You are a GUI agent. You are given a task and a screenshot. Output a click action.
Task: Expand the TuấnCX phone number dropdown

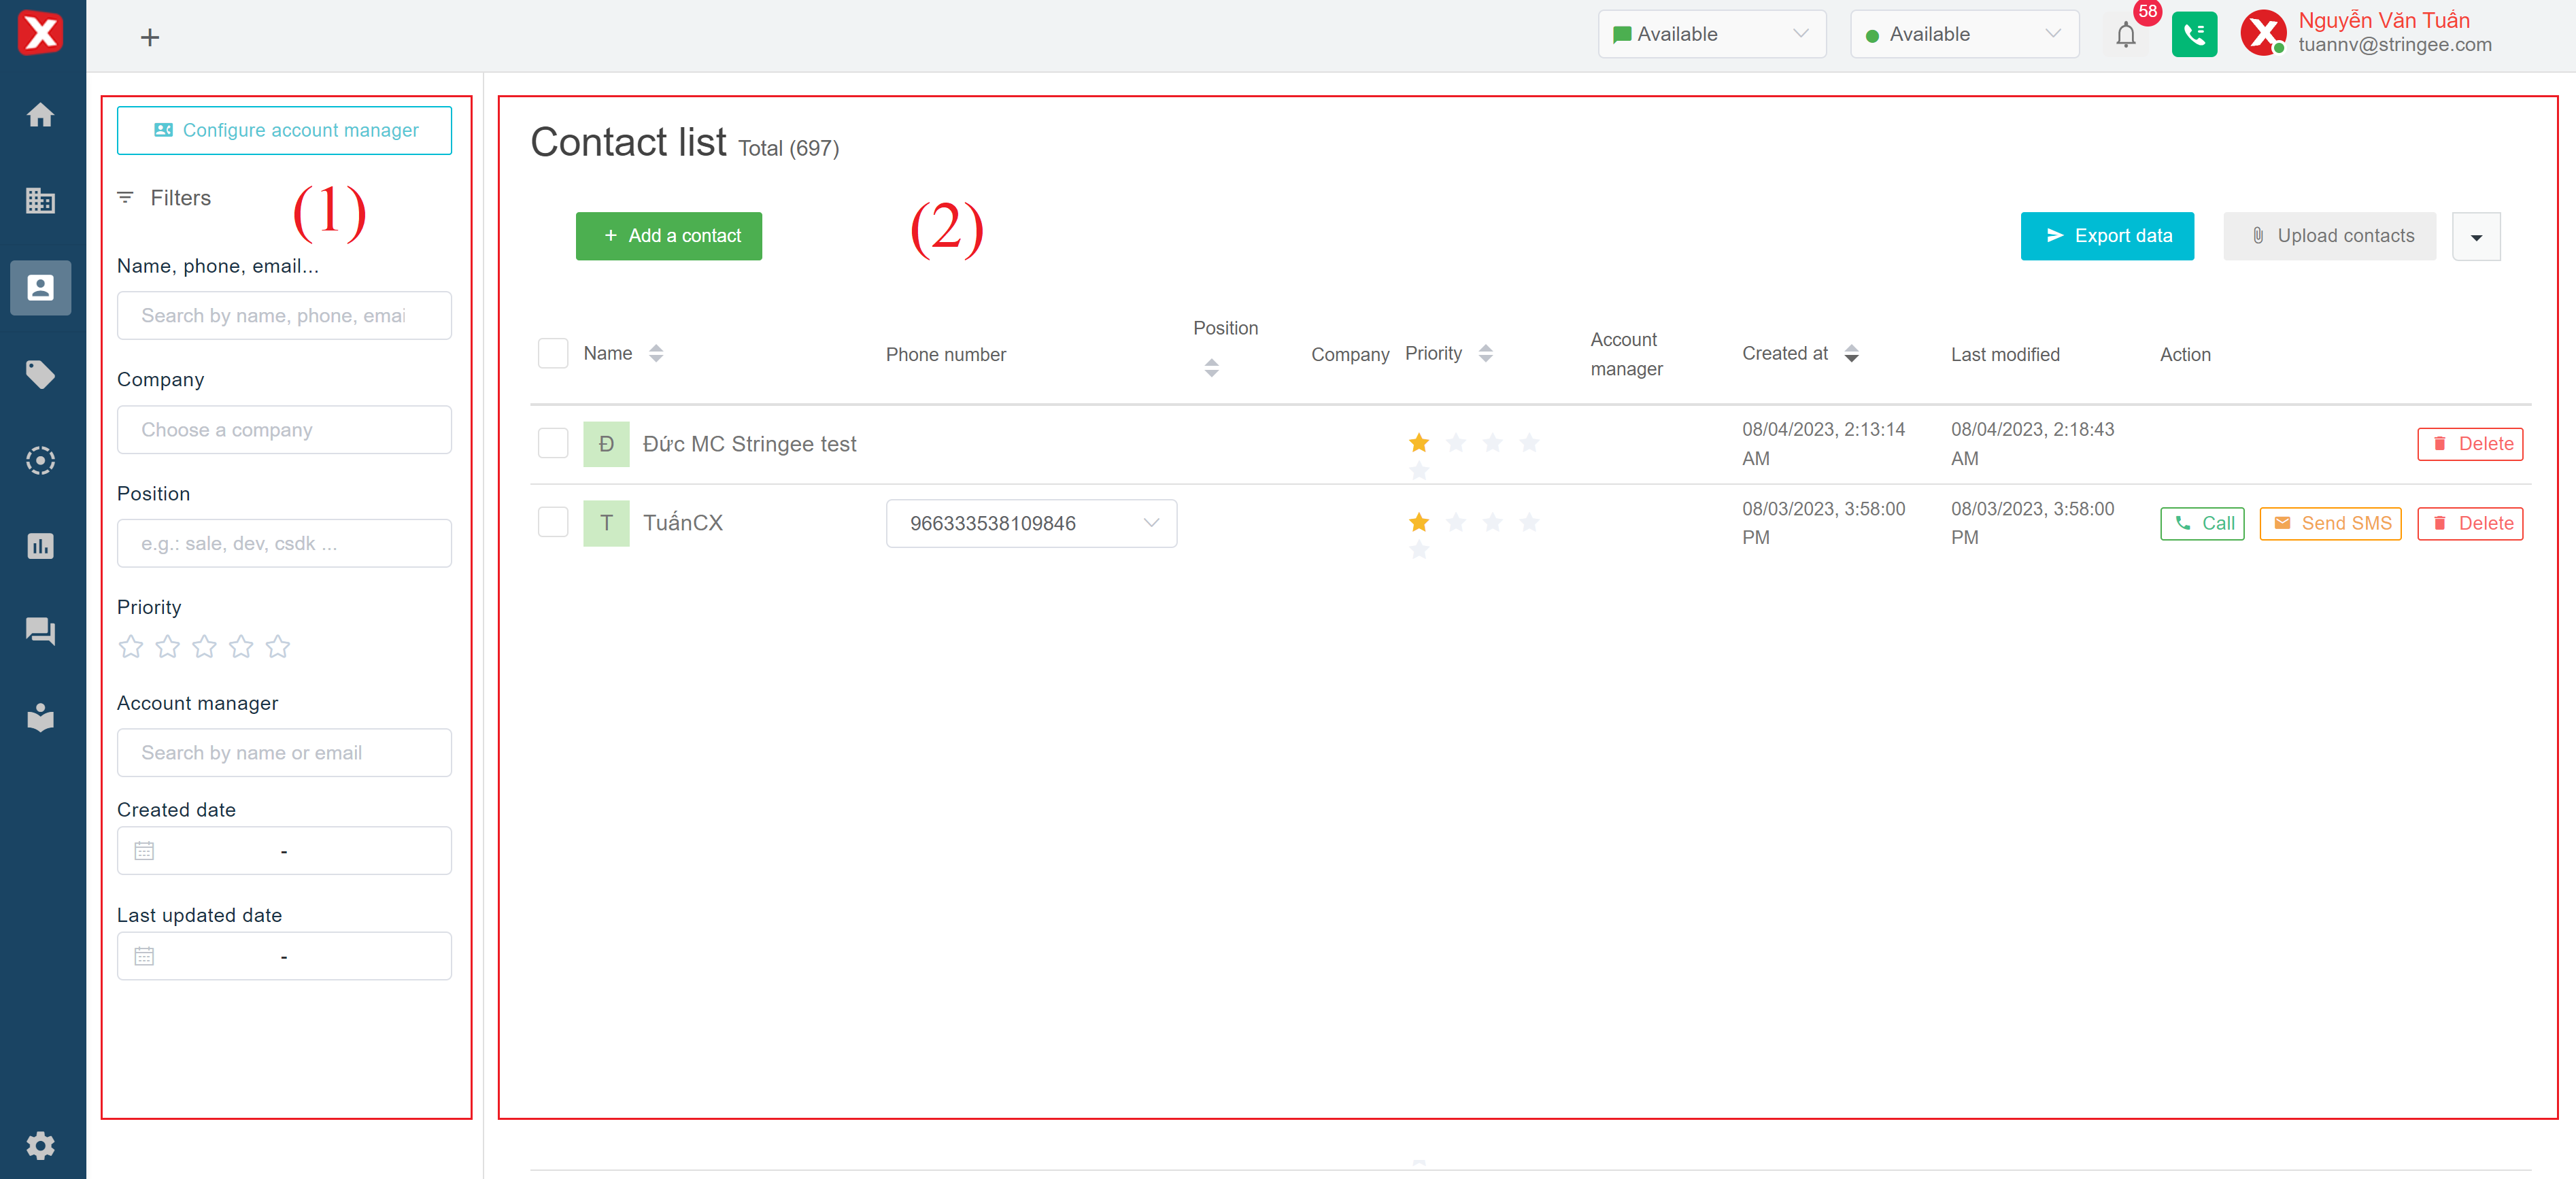pos(1151,523)
